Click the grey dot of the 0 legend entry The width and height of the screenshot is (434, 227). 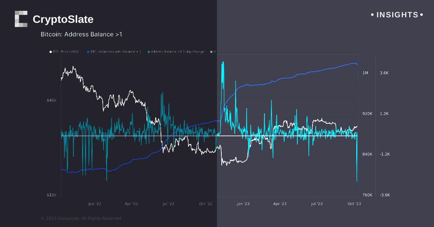point(211,52)
